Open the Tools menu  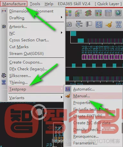click(x=35, y=4)
